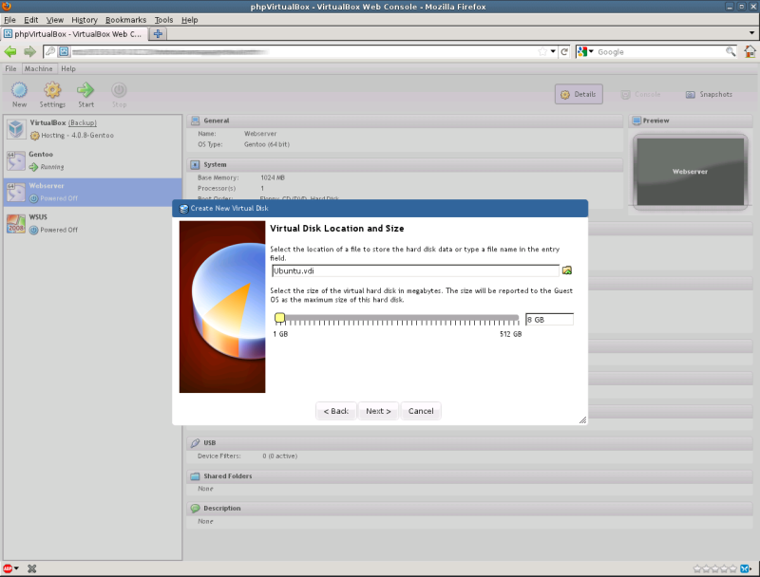This screenshot has height=577, width=760.
Task: Open the Firefox File menu
Action: click(x=9, y=20)
